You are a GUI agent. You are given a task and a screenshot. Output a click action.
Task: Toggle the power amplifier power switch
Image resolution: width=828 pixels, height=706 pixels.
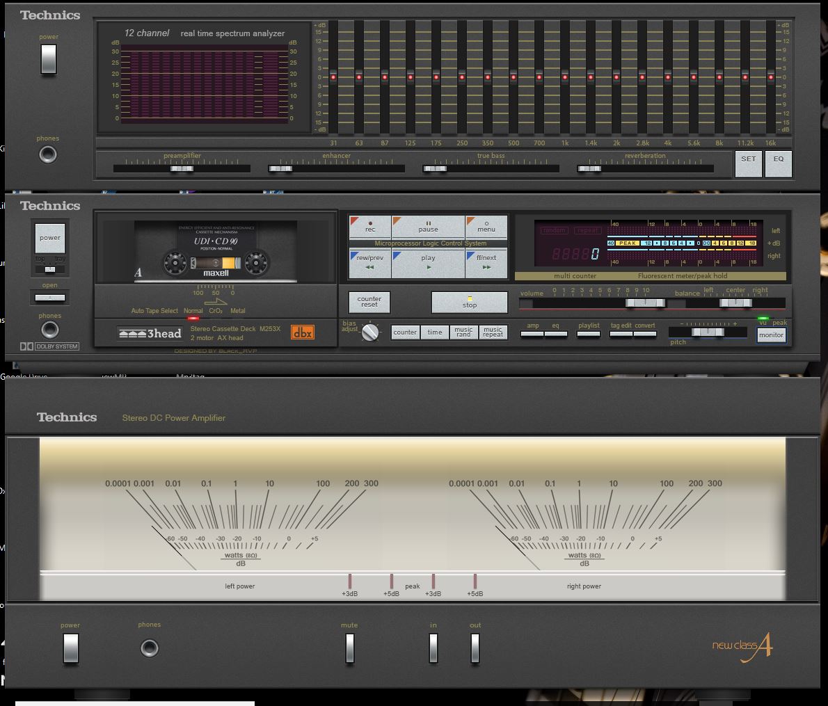71,648
